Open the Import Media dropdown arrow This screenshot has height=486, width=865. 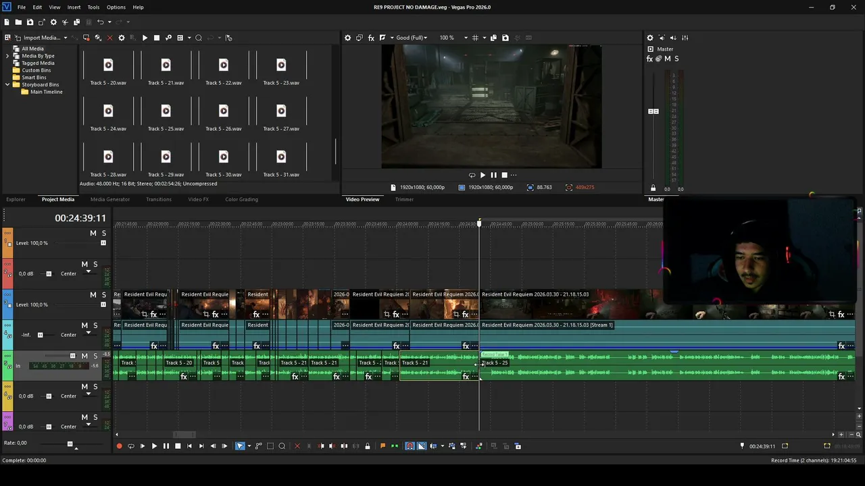(66, 38)
